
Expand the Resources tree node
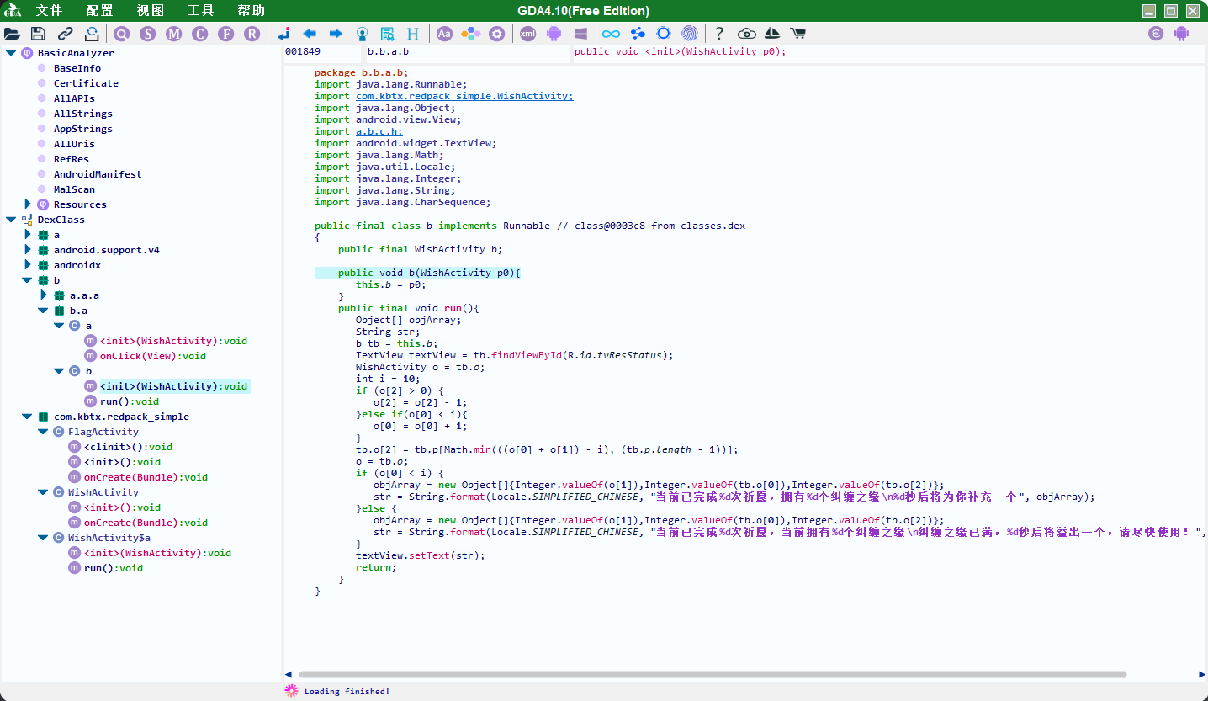[28, 204]
